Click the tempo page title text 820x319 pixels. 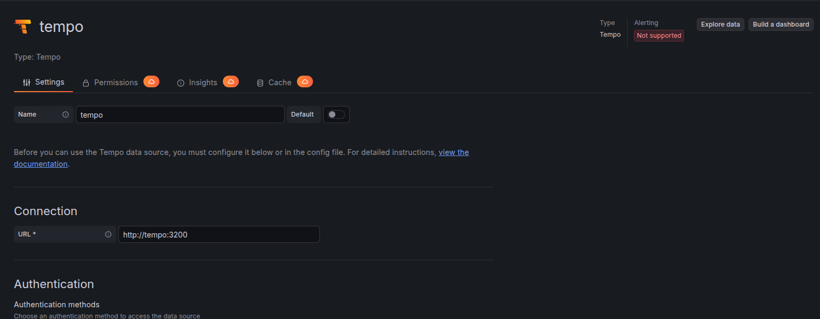pyautogui.click(x=61, y=27)
